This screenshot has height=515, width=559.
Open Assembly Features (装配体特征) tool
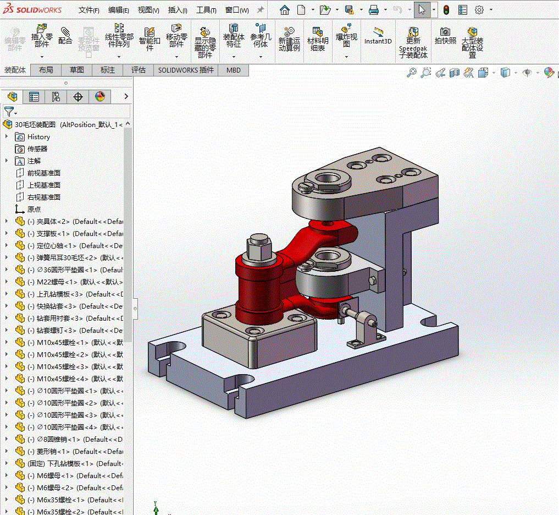click(234, 36)
